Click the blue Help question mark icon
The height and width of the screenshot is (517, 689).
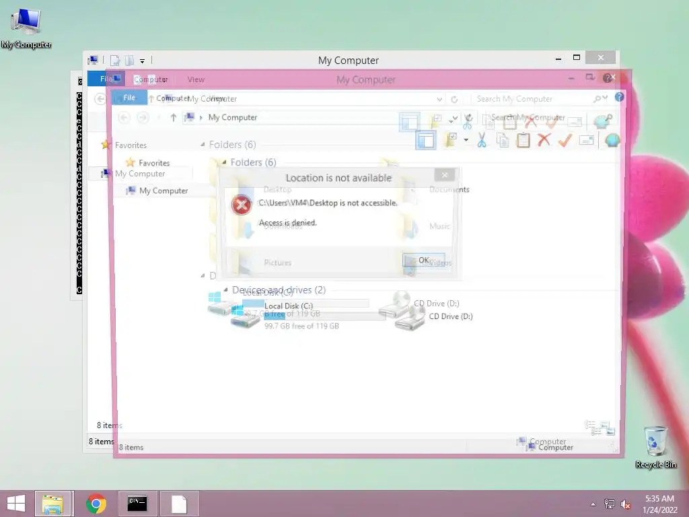click(619, 97)
